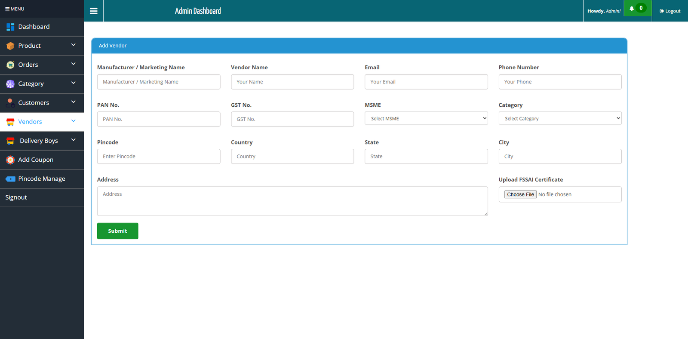Click the Category icon in sidebar
Screen dimensions: 688x339
(x=10, y=84)
